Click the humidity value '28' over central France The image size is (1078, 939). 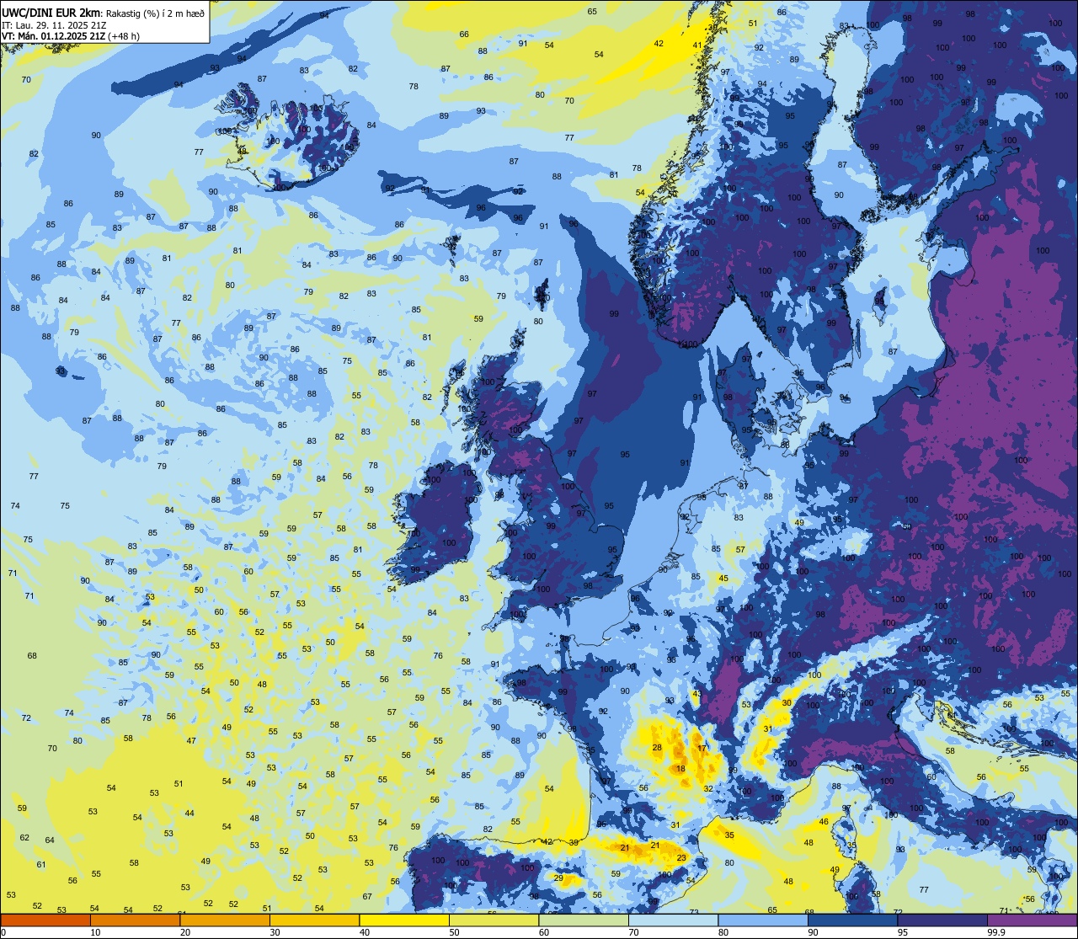(x=657, y=748)
